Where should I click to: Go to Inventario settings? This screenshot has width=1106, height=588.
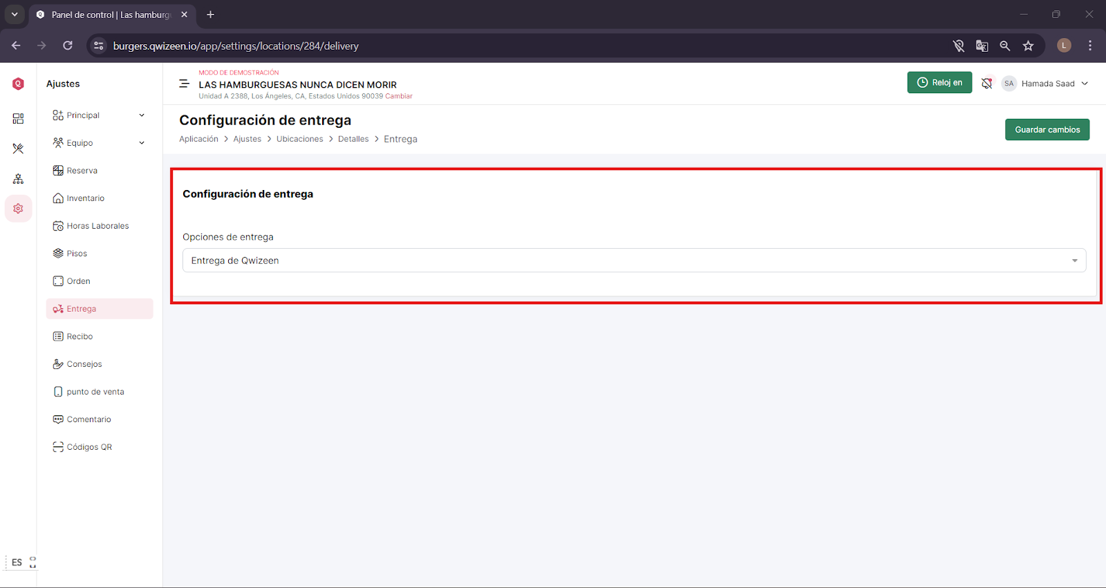[100, 198]
